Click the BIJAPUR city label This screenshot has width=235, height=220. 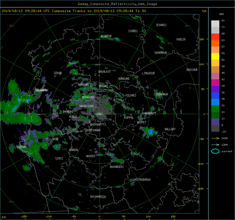(x=106, y=36)
